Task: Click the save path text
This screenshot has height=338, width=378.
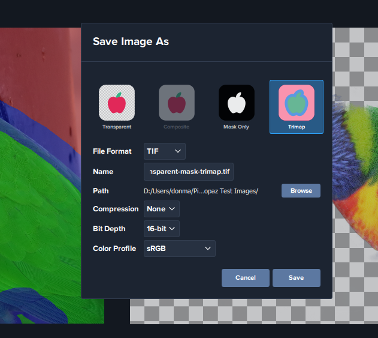Action: point(201,191)
